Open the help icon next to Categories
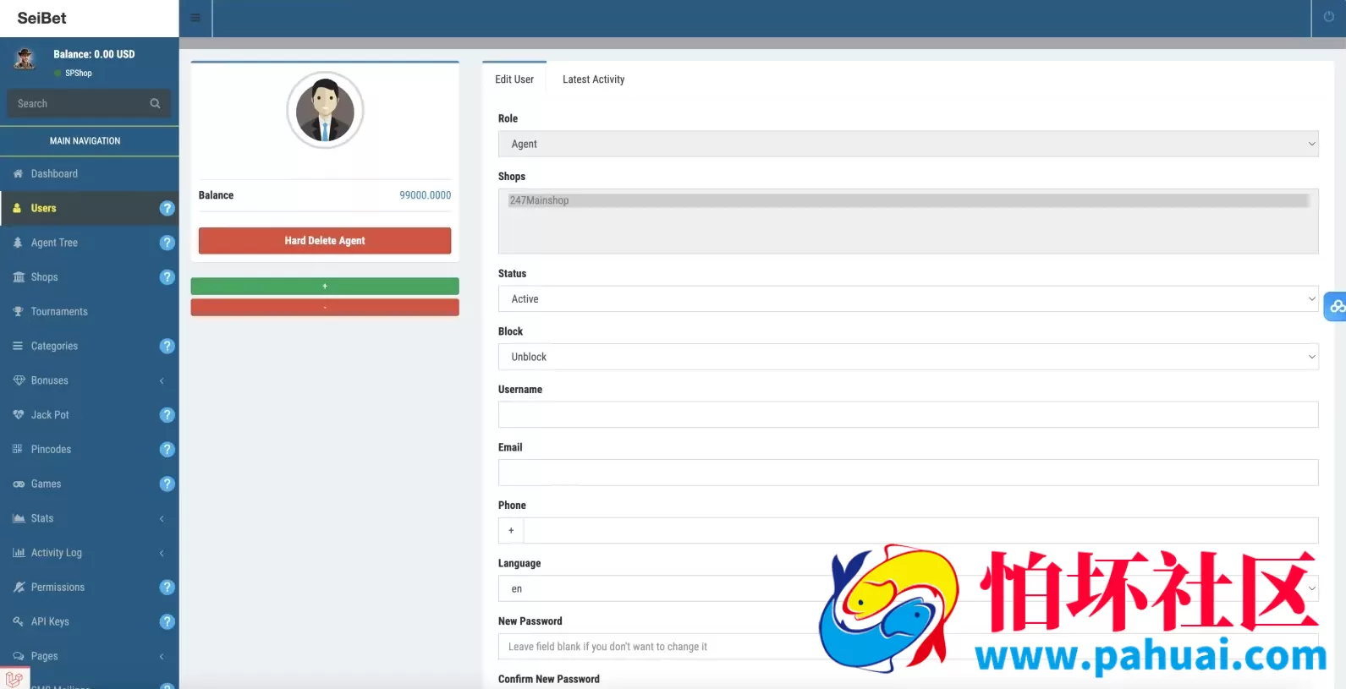This screenshot has height=689, width=1346. 168,346
